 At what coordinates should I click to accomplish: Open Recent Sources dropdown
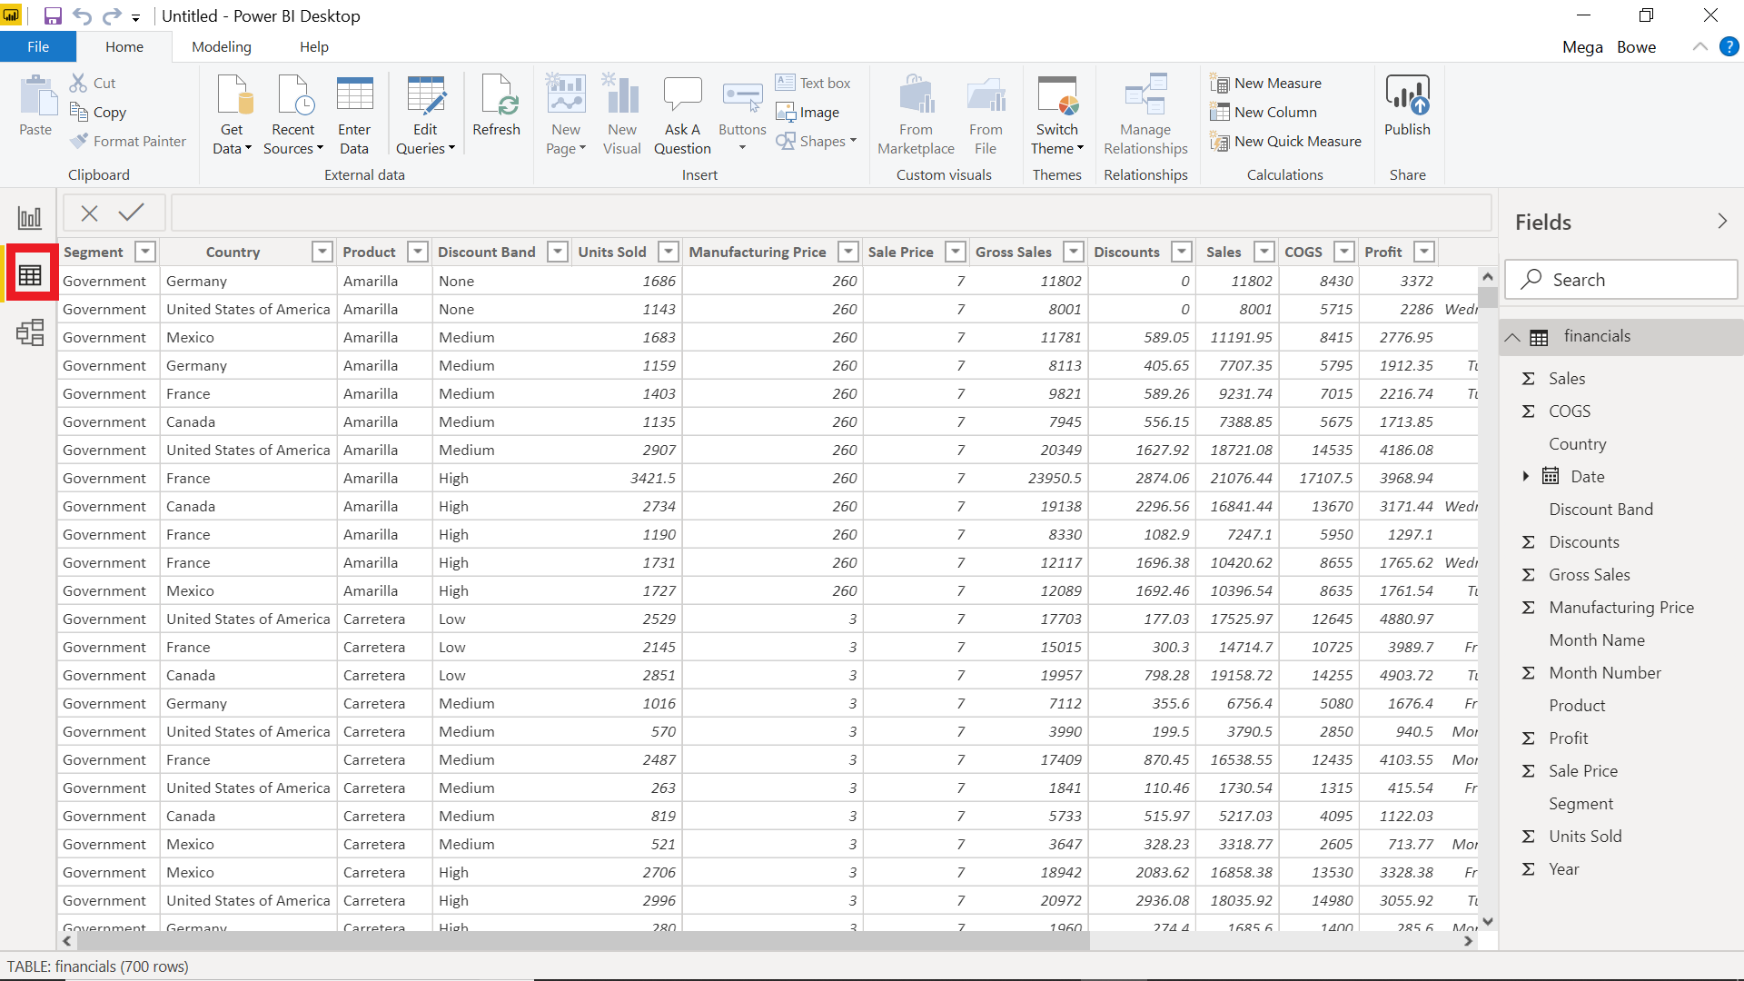click(x=293, y=115)
